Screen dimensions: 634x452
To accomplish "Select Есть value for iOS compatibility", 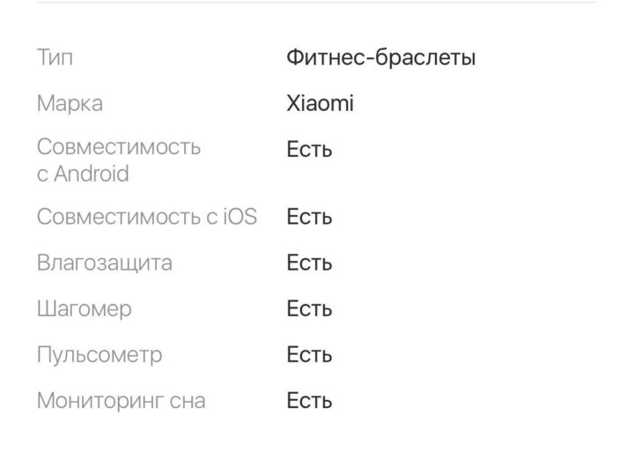I will (x=309, y=218).
